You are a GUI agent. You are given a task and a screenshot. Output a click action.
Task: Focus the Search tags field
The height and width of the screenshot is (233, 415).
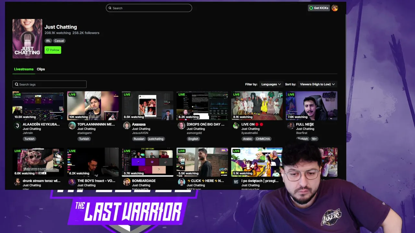pyautogui.click(x=50, y=84)
